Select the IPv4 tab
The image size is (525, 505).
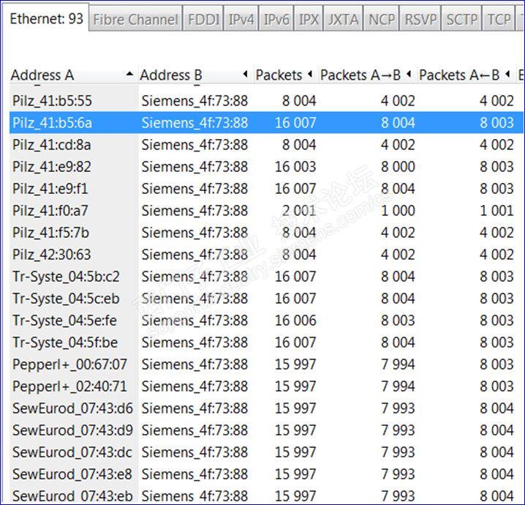(x=241, y=20)
